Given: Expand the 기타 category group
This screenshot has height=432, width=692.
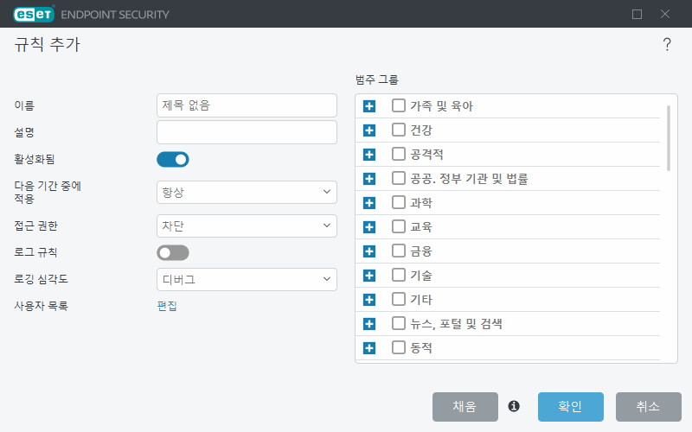Looking at the screenshot, I should [369, 300].
